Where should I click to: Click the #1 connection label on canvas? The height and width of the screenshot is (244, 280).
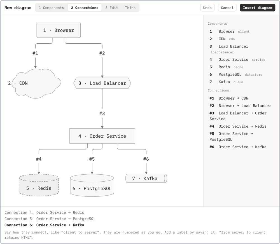(35, 53)
